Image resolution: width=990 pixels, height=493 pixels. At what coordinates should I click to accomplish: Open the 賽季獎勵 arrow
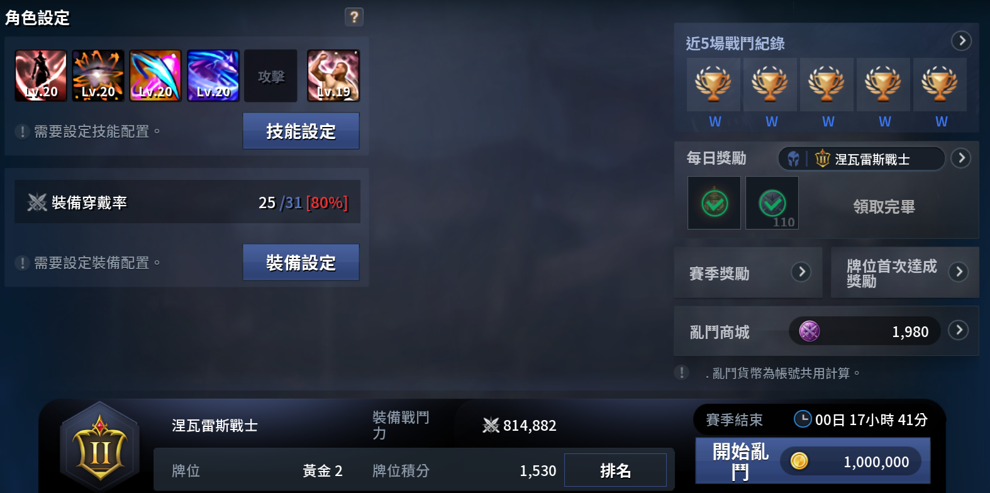801,272
